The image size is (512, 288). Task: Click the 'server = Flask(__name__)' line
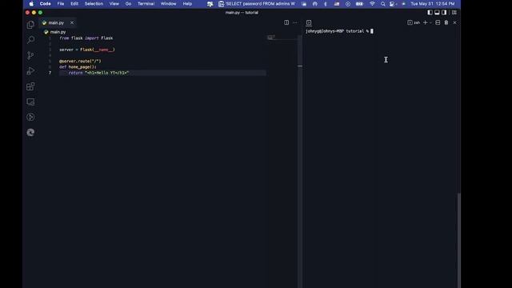(x=87, y=50)
